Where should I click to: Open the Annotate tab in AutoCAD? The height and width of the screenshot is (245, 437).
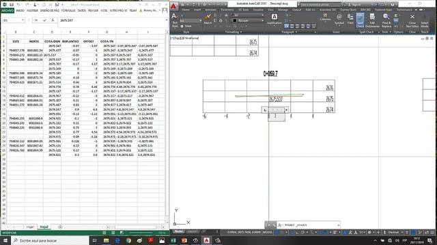click(x=211, y=10)
